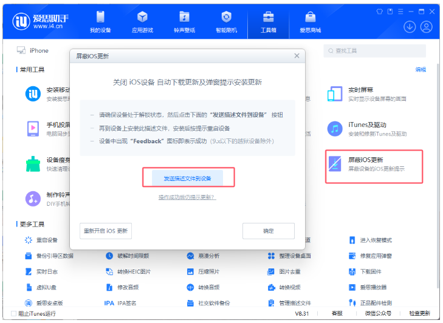Open the 制作铃声 music icon
Screen dimensions: 443x323
(33, 199)
